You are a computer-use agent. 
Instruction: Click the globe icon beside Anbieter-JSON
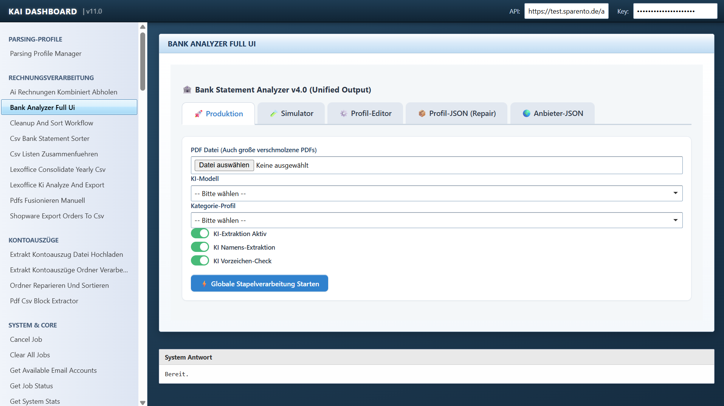pyautogui.click(x=526, y=113)
